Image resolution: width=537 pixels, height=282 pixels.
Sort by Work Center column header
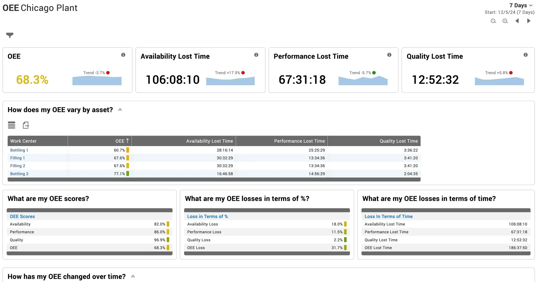[x=38, y=141]
